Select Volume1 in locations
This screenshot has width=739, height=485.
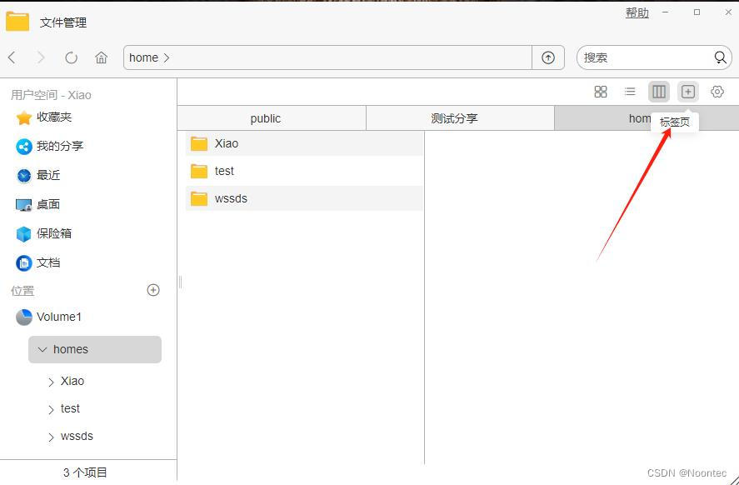[48, 317]
